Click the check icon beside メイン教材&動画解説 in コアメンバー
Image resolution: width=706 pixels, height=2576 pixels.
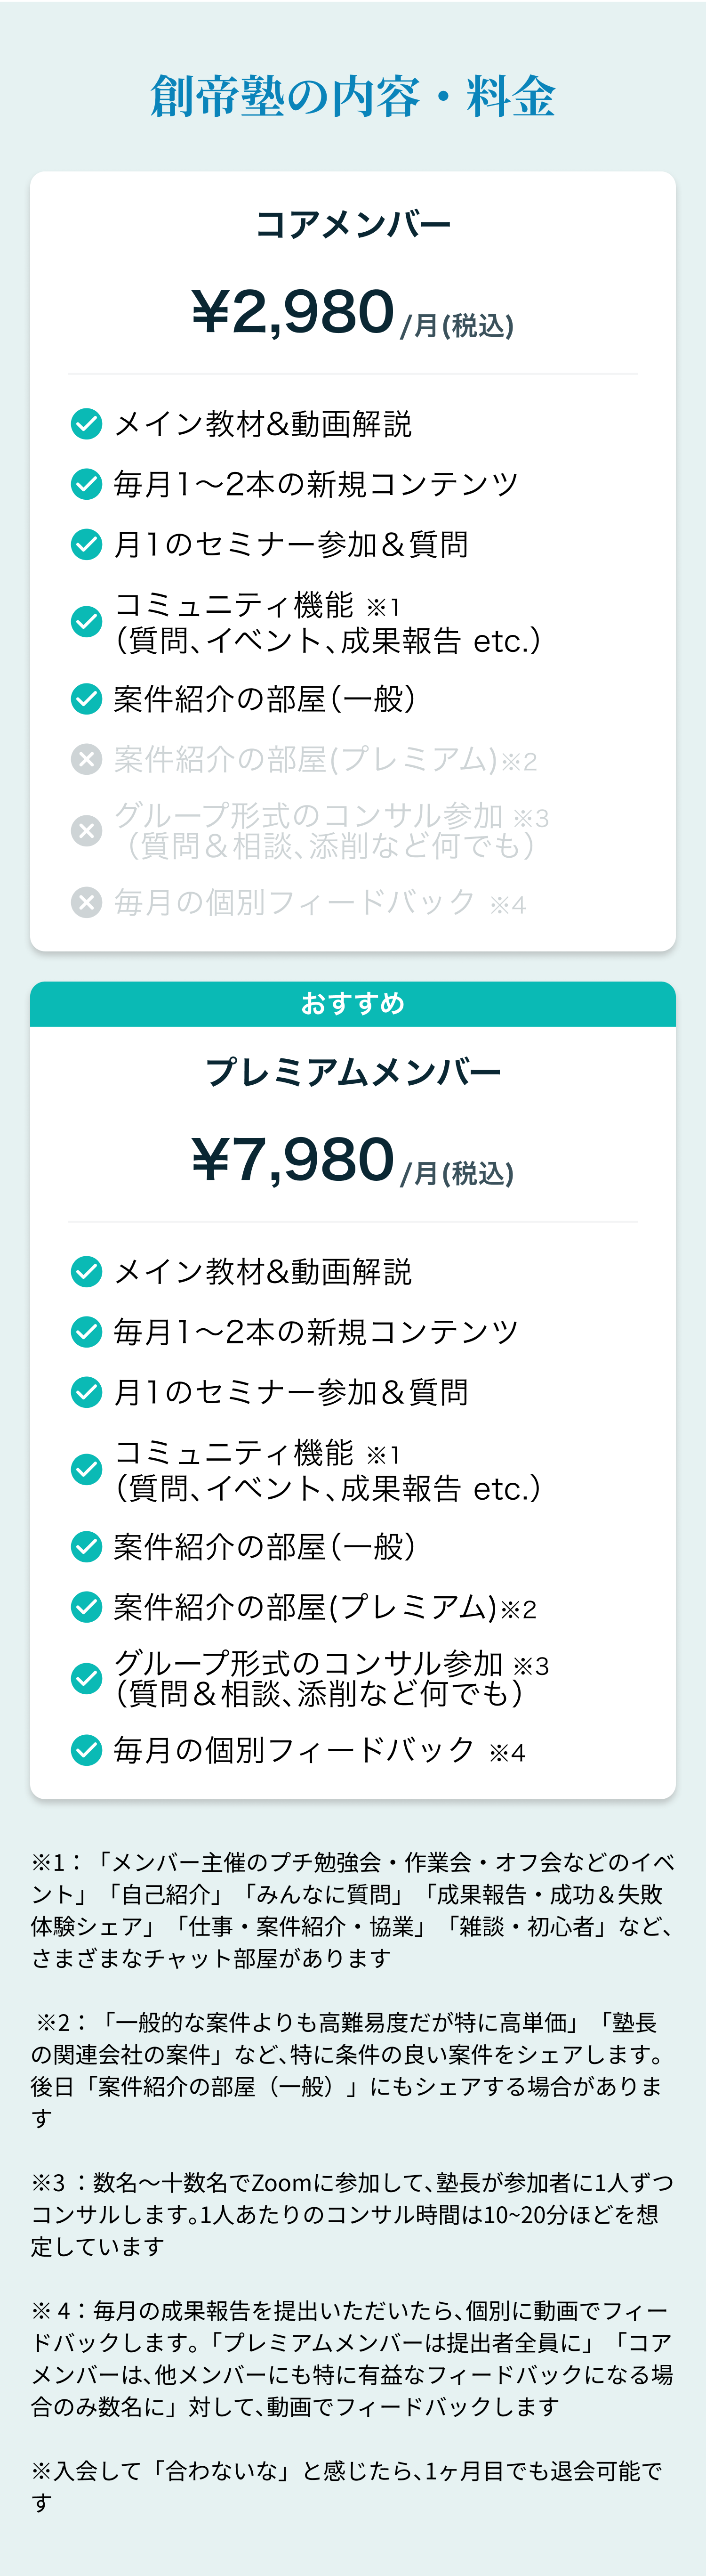pyautogui.click(x=87, y=424)
